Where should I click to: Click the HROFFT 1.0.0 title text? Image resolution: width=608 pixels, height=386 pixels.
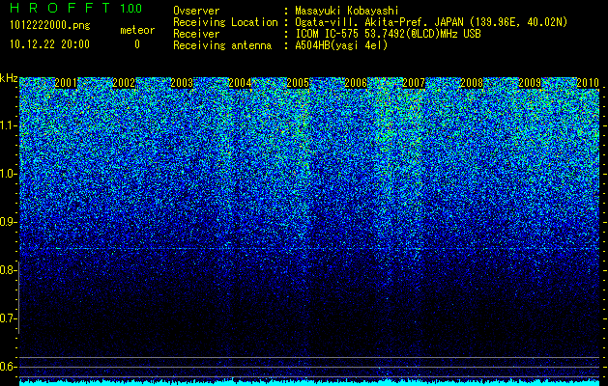click(x=76, y=8)
